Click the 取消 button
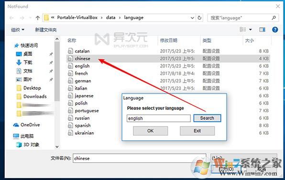The width and height of the screenshot is (285, 180). [262, 169]
